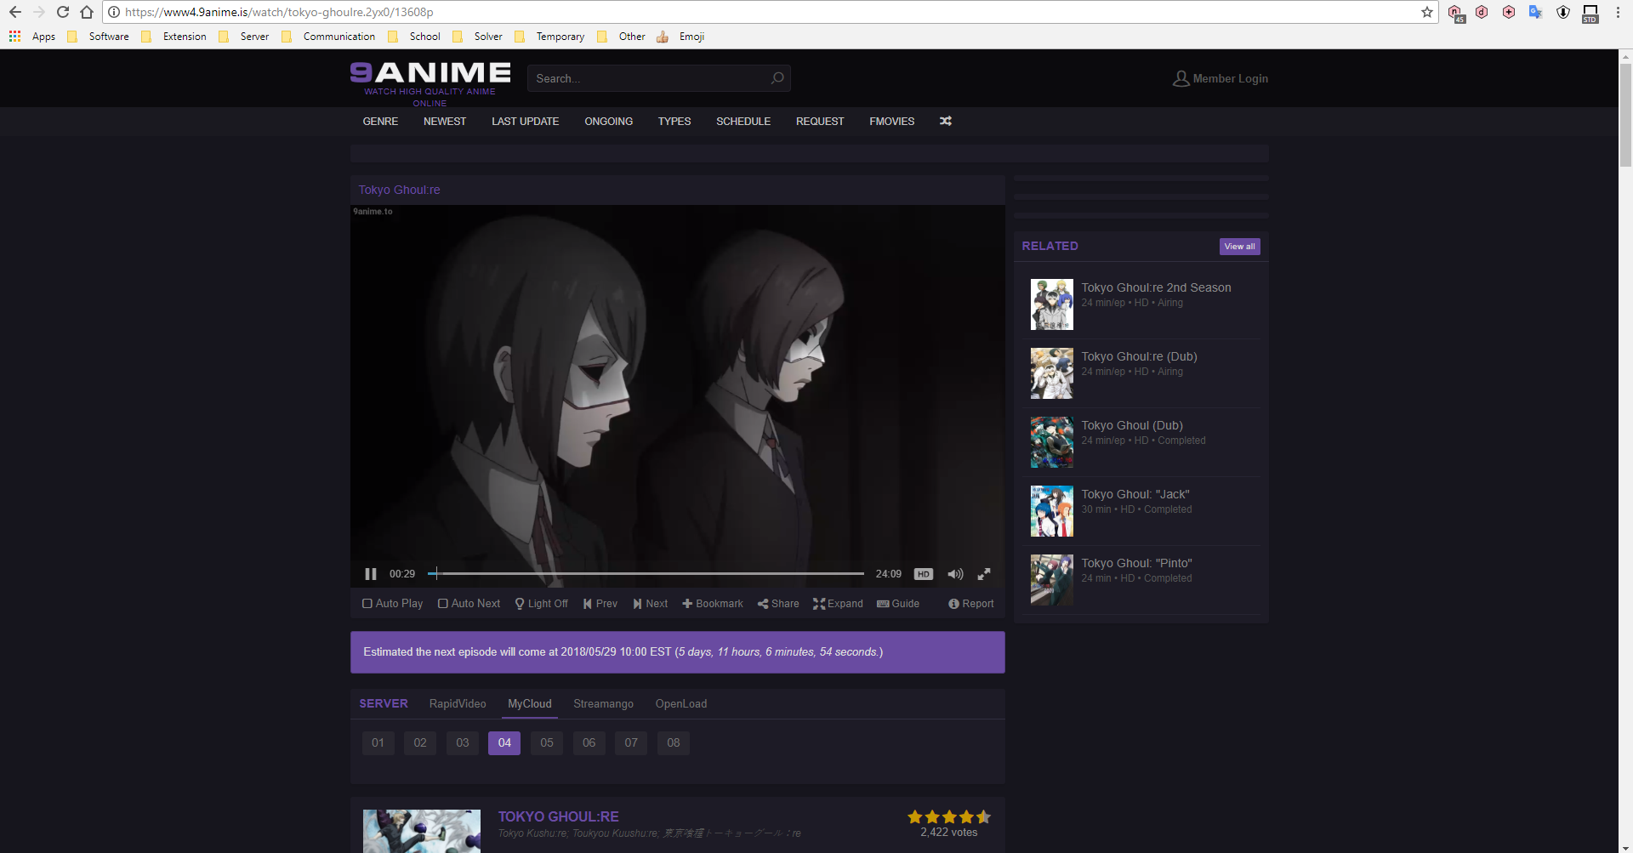The image size is (1633, 853).
Task: Select episode 07
Action: (x=631, y=743)
